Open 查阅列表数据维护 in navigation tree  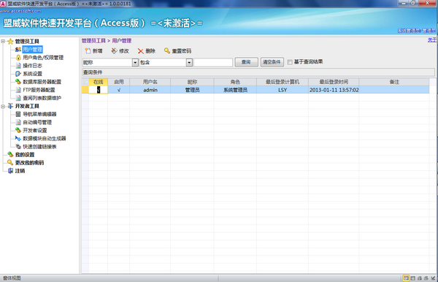click(42, 98)
